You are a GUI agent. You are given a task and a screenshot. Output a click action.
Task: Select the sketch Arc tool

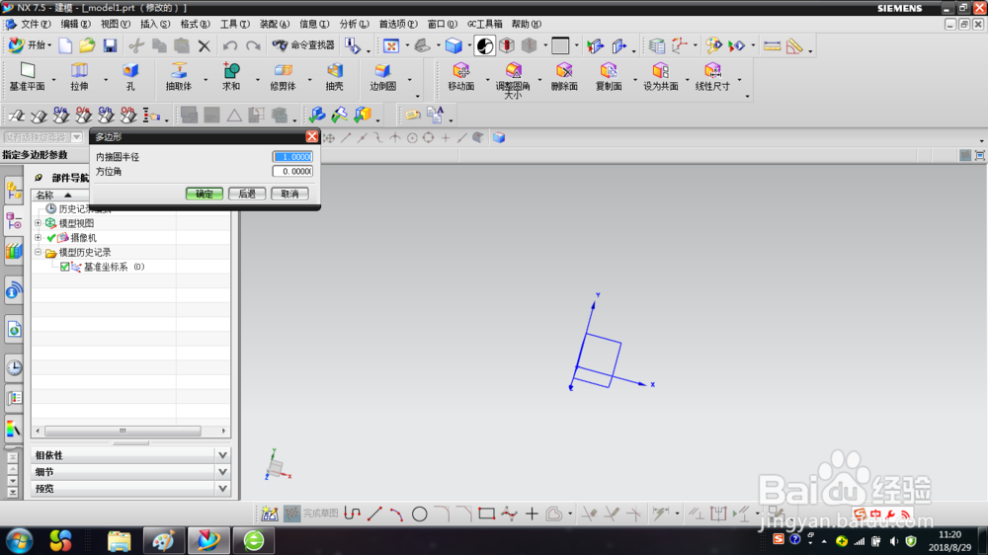point(396,515)
